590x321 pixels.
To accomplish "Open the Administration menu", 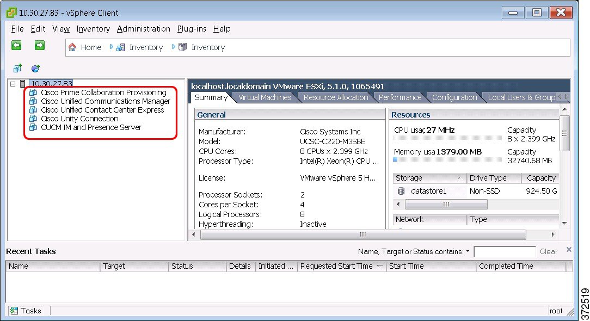I will pyautogui.click(x=143, y=29).
